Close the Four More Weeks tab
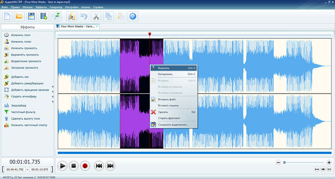 (x=97, y=26)
